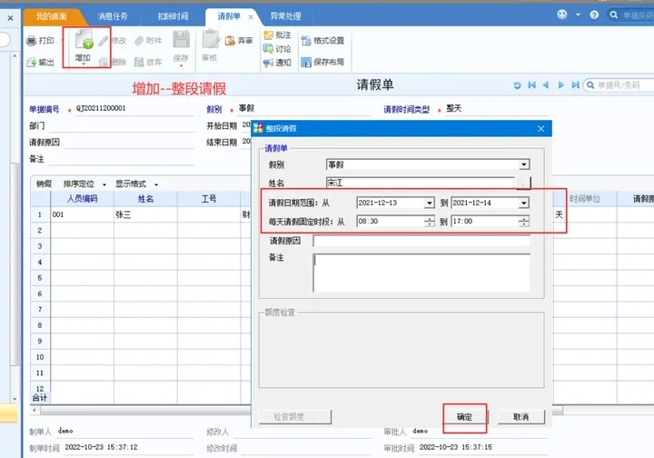Open the help question mark icon

pos(594,15)
